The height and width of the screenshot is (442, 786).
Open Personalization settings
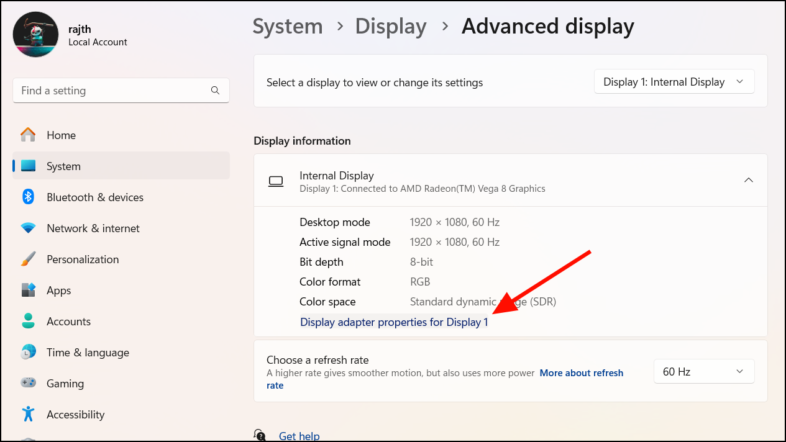click(83, 259)
